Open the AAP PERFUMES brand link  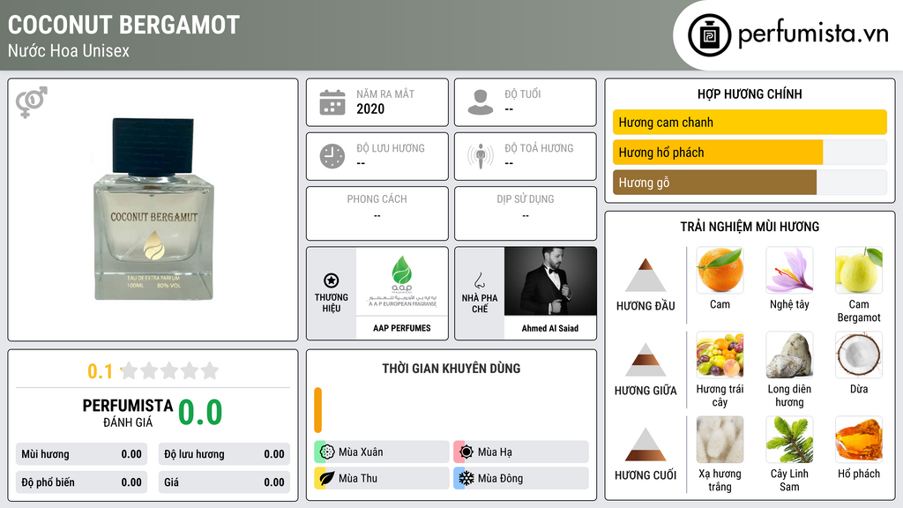pos(402,328)
